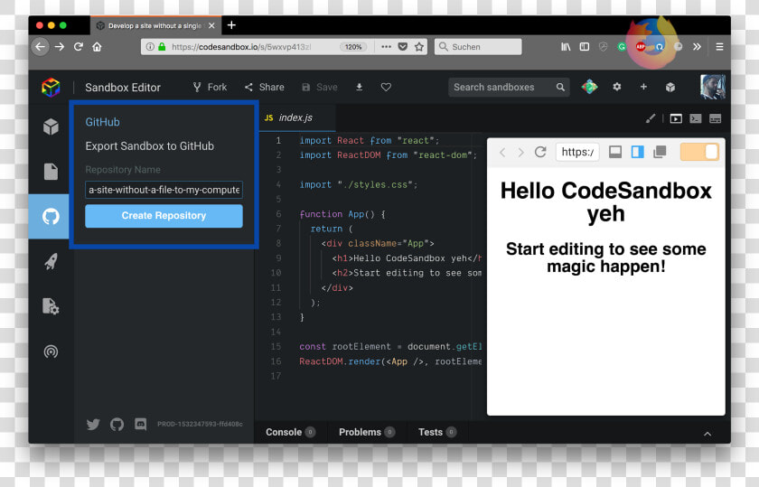Screen dimensions: 759x487
Task: Expand the bottom panel chevron
Action: [707, 434]
